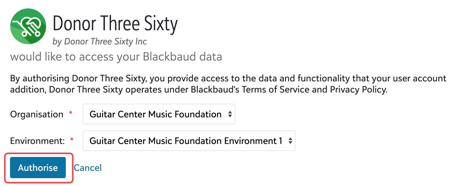Click the by Donor Three Sixty Inc byline
Viewport: 449px width, 186px height.
point(100,41)
